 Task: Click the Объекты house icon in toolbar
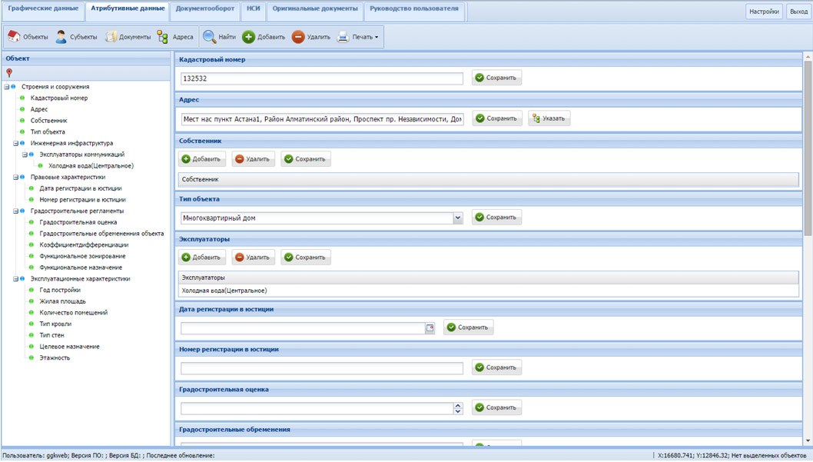pyautogui.click(x=14, y=37)
